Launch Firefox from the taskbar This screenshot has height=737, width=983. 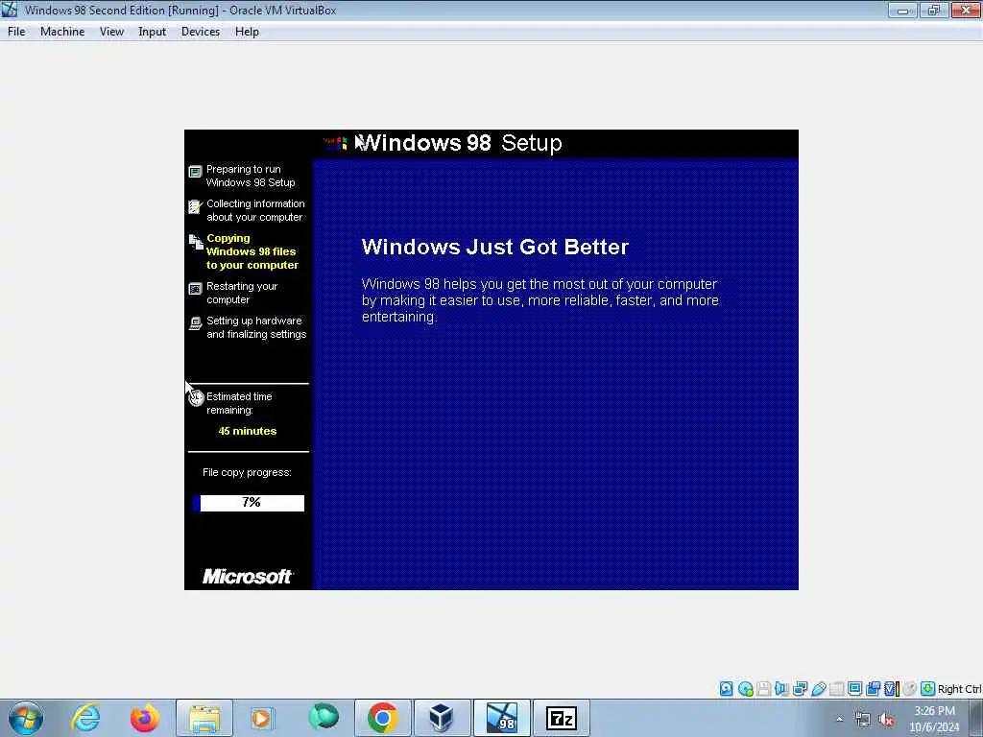click(144, 718)
